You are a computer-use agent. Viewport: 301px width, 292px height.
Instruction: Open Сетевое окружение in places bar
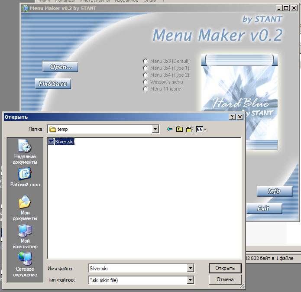coord(25,265)
